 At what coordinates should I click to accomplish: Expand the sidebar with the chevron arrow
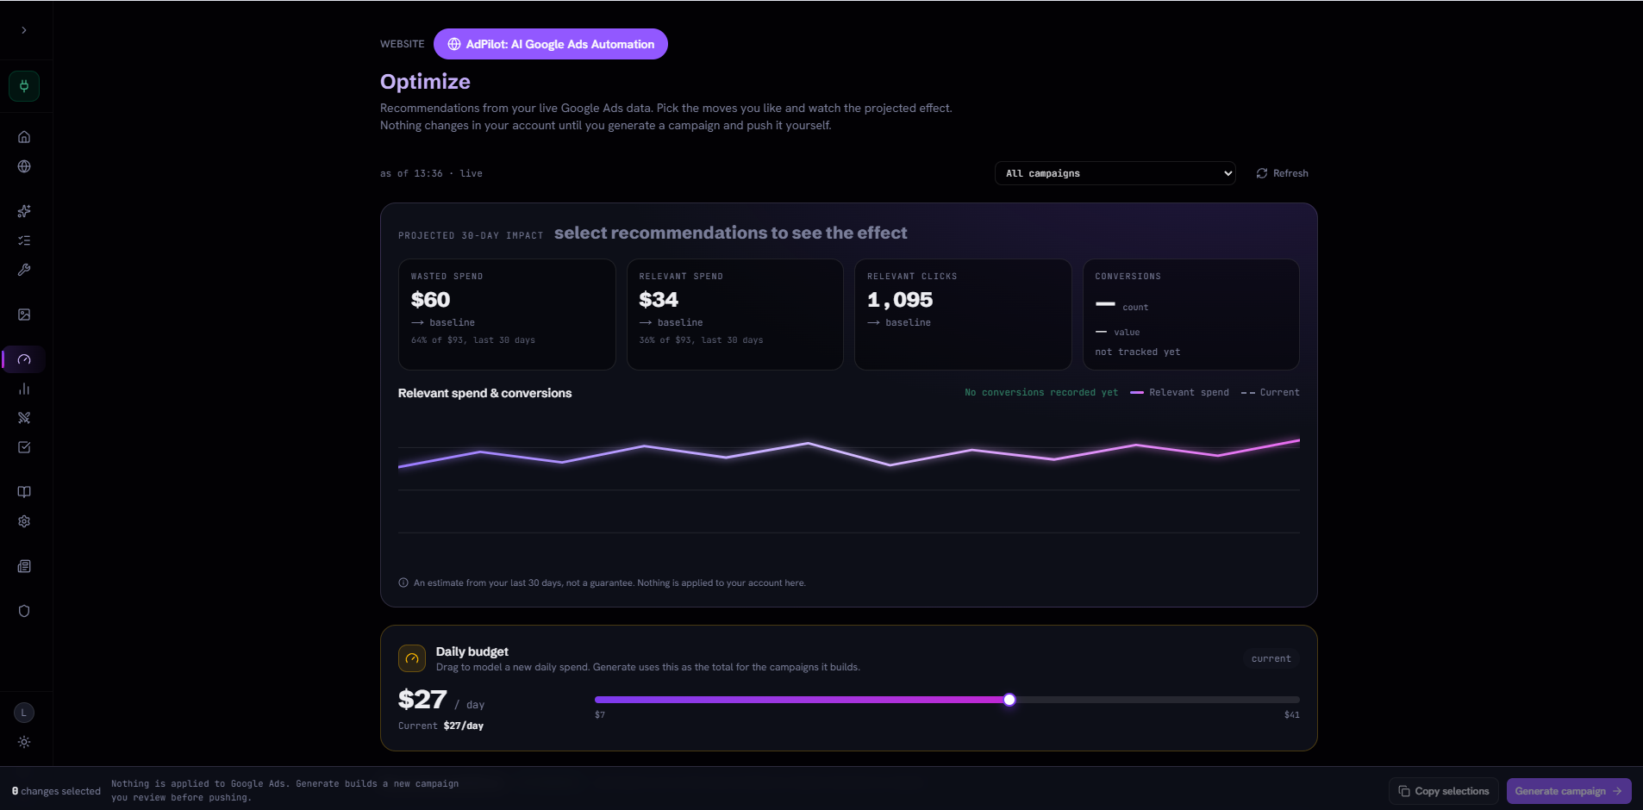[24, 30]
